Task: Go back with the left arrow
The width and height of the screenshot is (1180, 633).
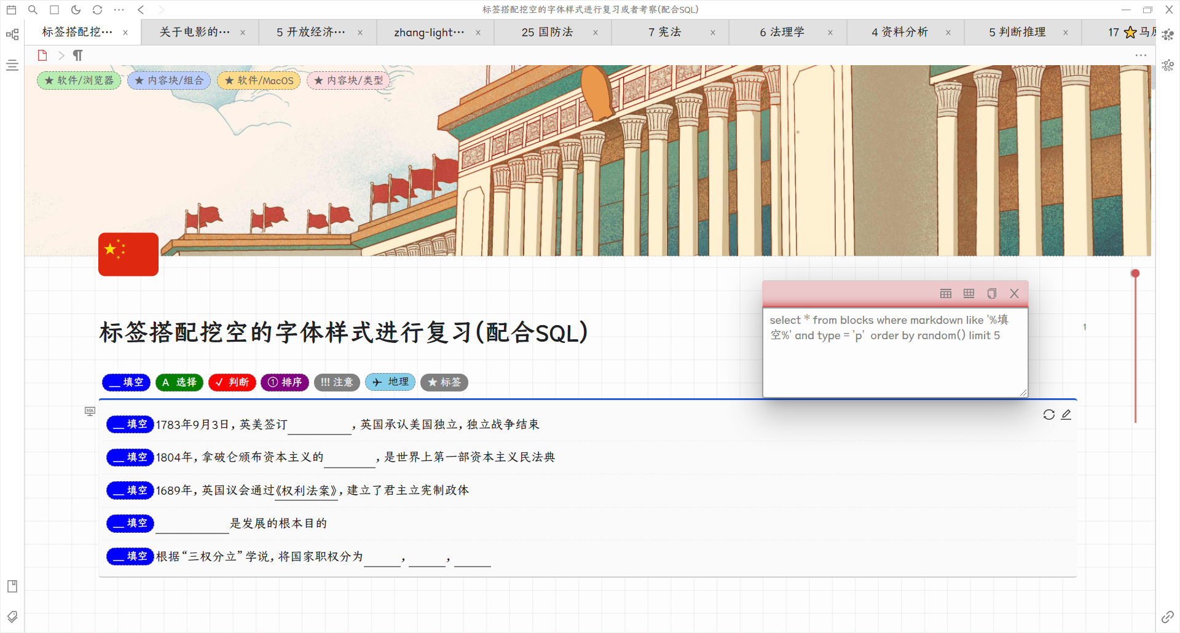Action: click(141, 10)
